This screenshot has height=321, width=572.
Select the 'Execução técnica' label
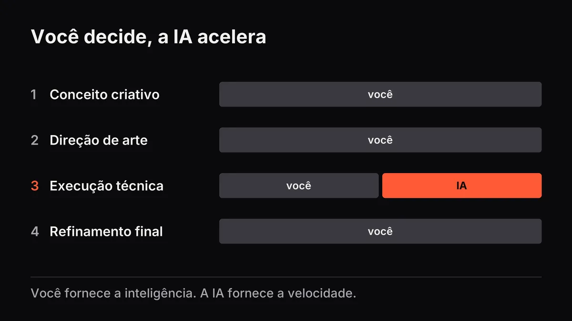[106, 186]
